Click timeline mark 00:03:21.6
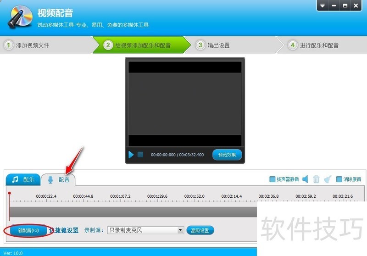This screenshot has height=256, width=367. pyautogui.click(x=343, y=196)
